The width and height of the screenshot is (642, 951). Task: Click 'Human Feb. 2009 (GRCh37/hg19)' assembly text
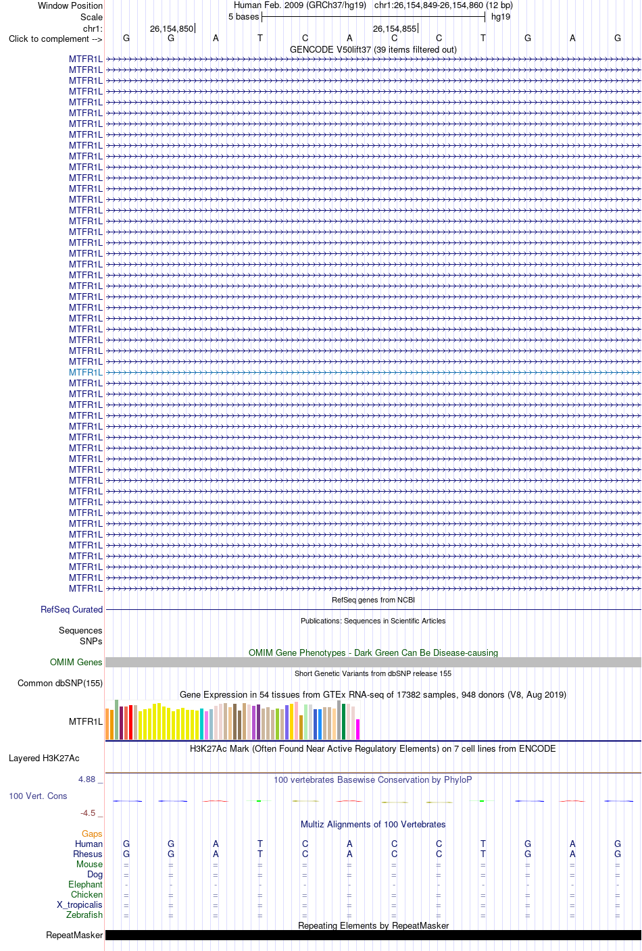tap(300, 5)
